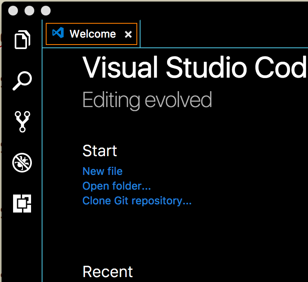308x282 pixels.
Task: Click the Clone Git repository... link
Action: click(x=137, y=201)
